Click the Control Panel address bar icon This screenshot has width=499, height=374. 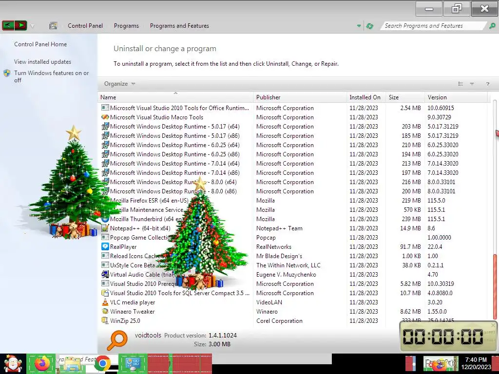click(x=53, y=26)
